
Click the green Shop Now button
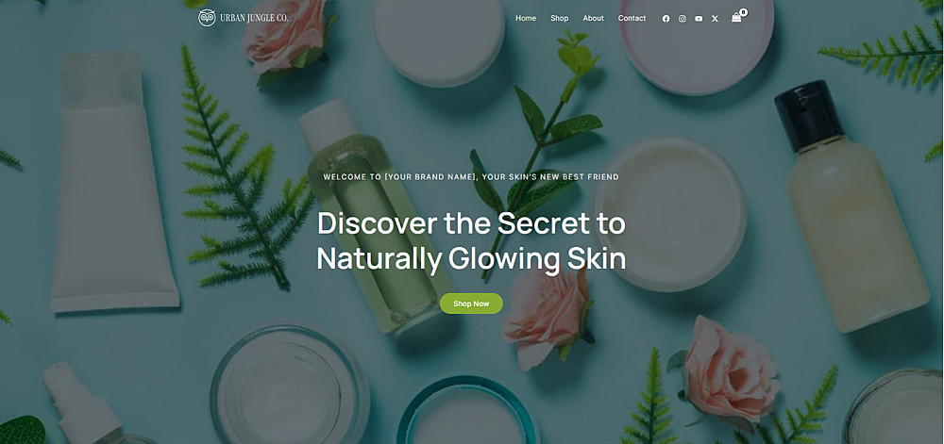click(x=471, y=304)
